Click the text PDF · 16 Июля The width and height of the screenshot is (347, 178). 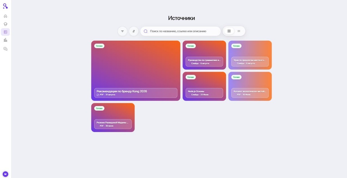click(x=243, y=95)
